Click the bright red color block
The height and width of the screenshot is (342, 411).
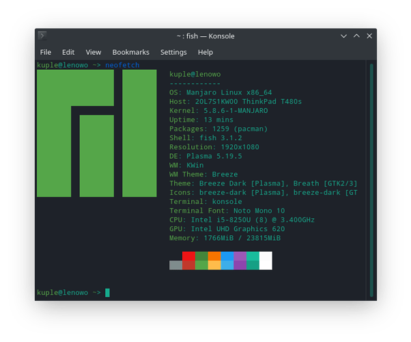[x=188, y=256]
